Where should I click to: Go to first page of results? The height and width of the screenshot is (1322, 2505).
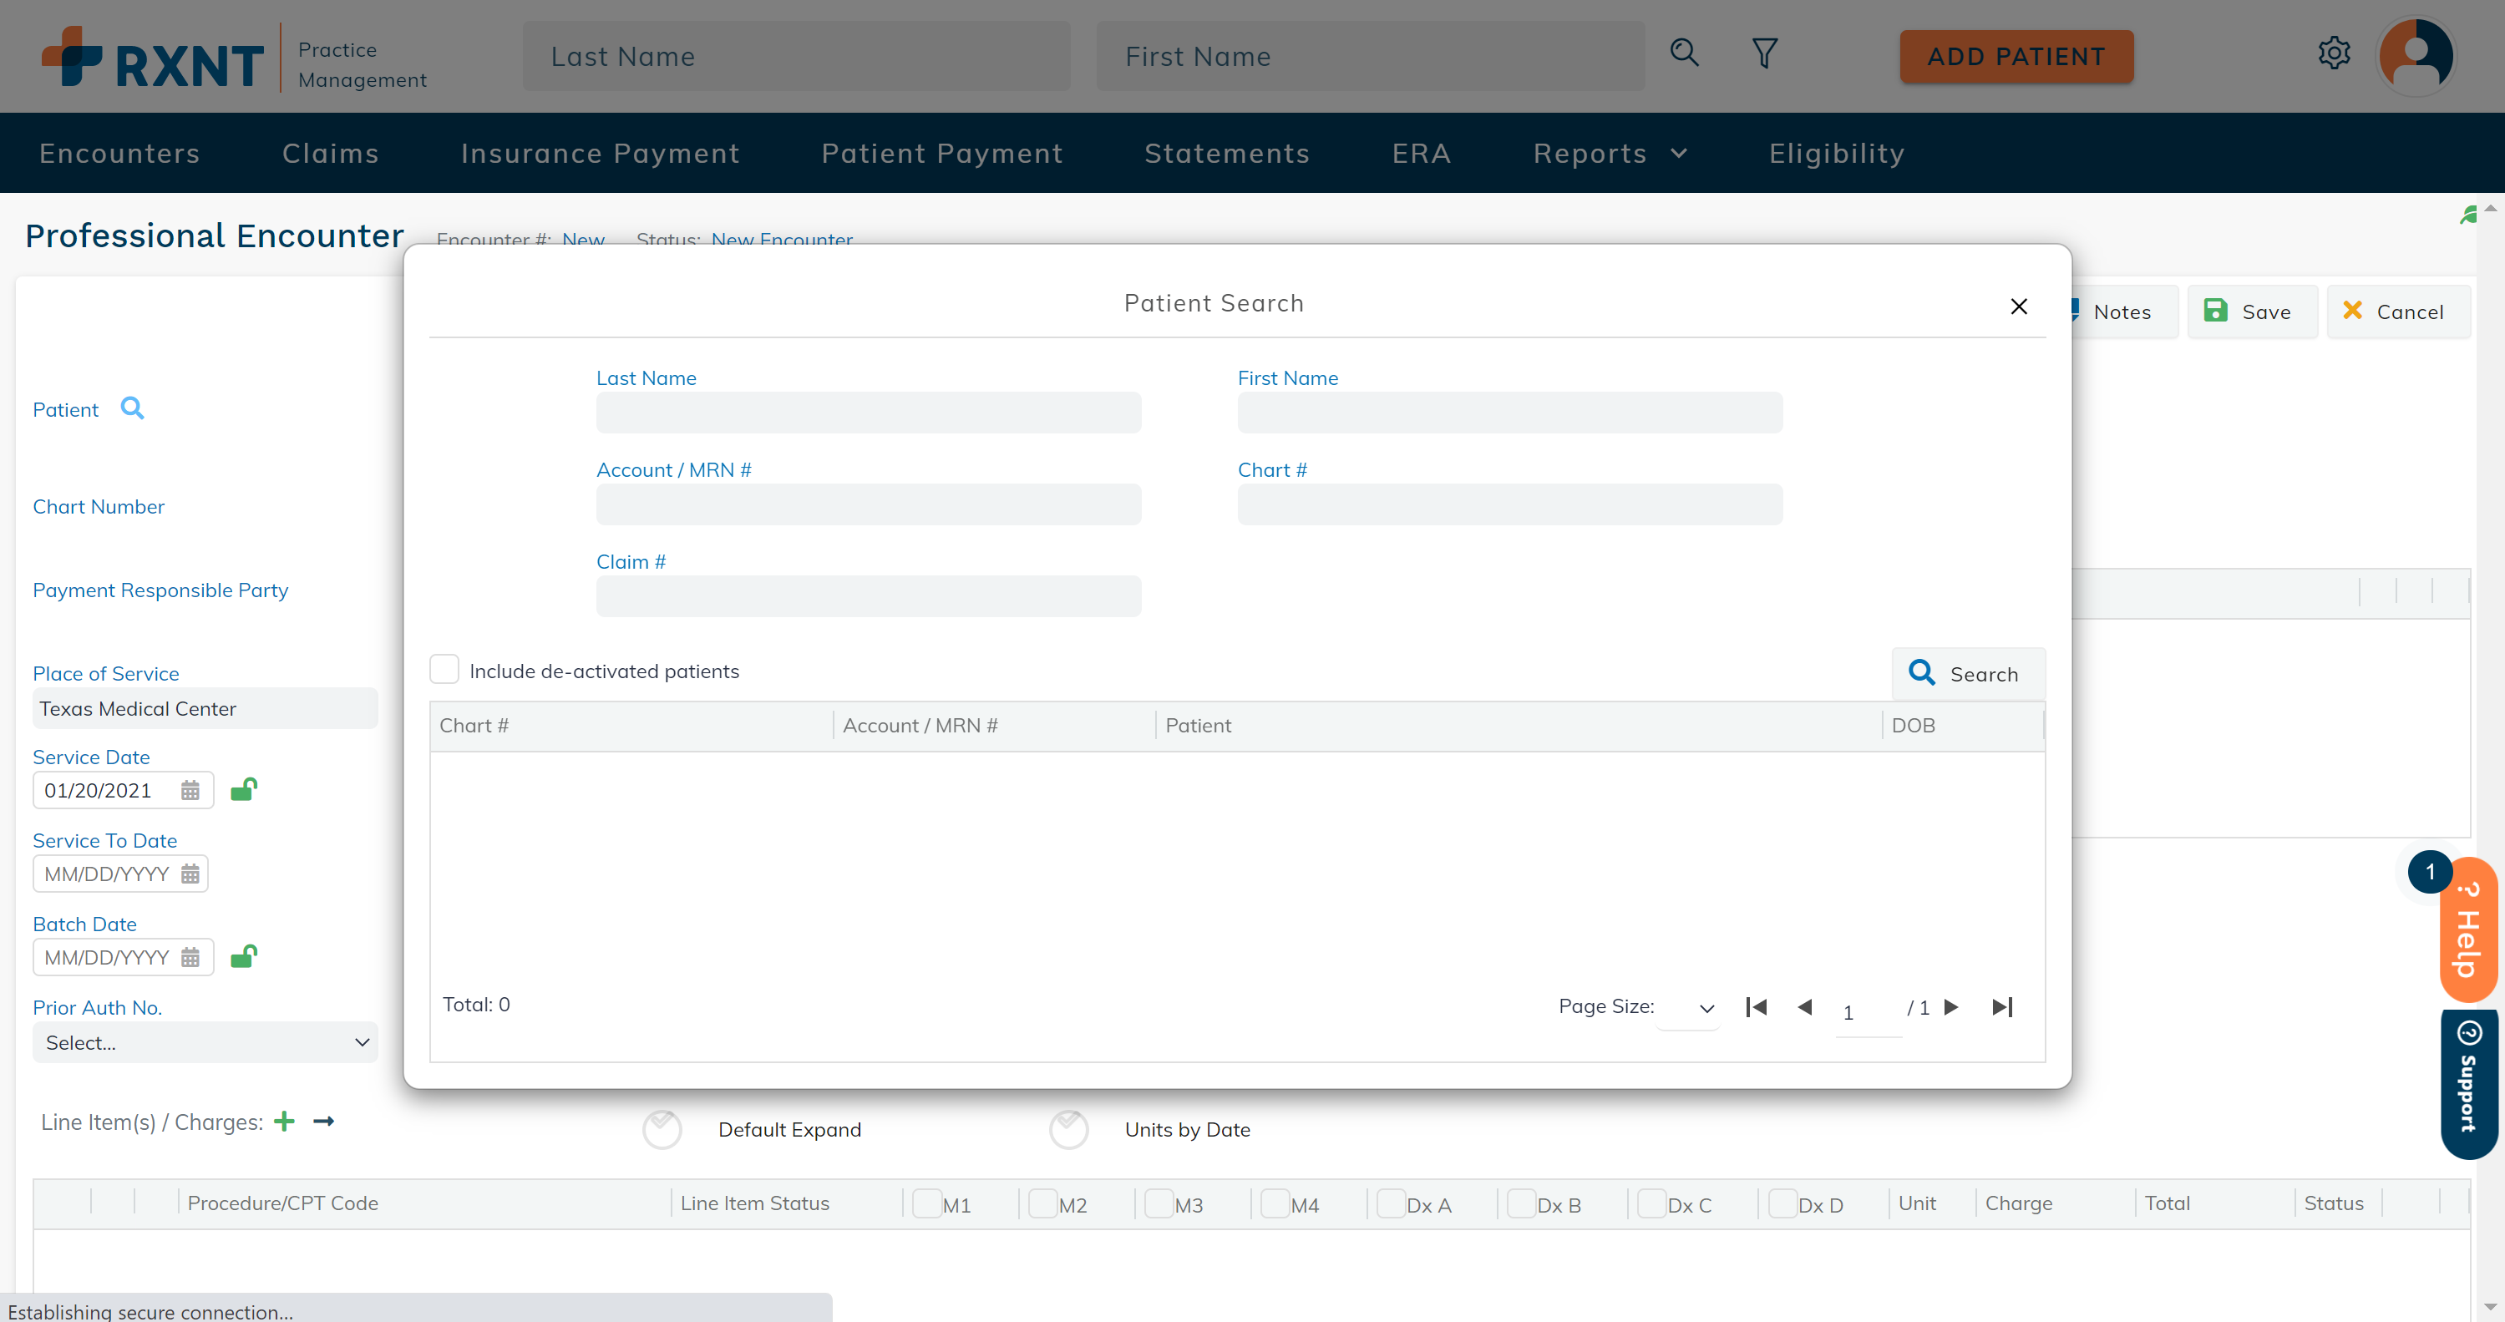pyautogui.click(x=1757, y=1007)
